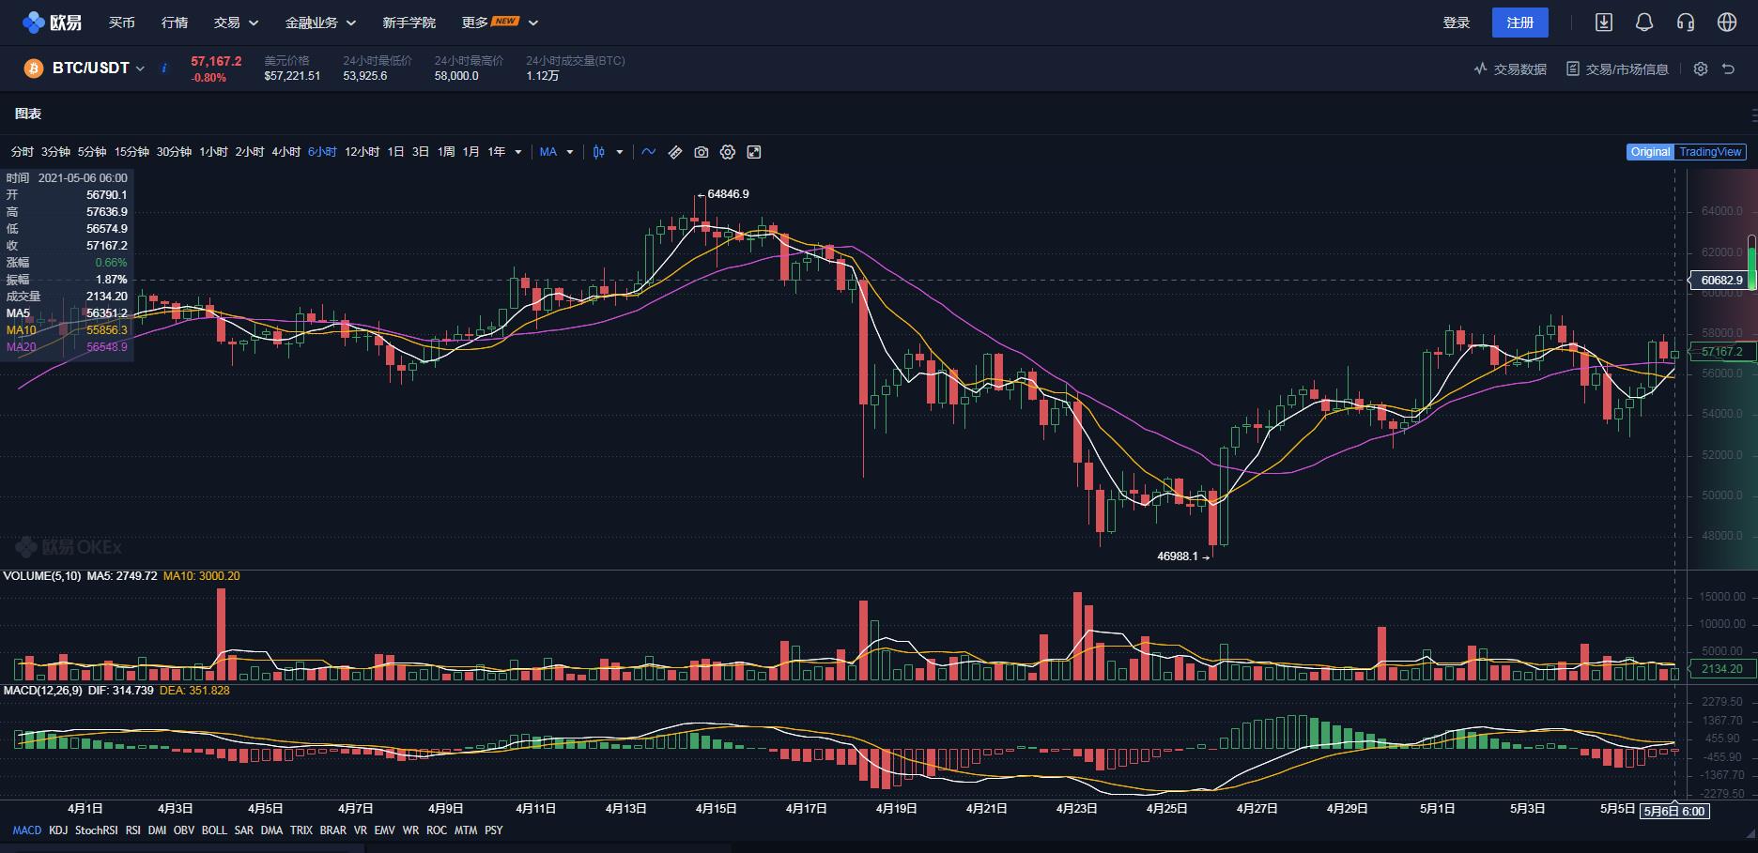
Task: Select the StochRSI indicator
Action: coord(97,830)
